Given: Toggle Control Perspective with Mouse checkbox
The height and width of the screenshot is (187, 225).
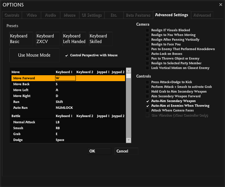Looking at the screenshot, I should coord(67,55).
